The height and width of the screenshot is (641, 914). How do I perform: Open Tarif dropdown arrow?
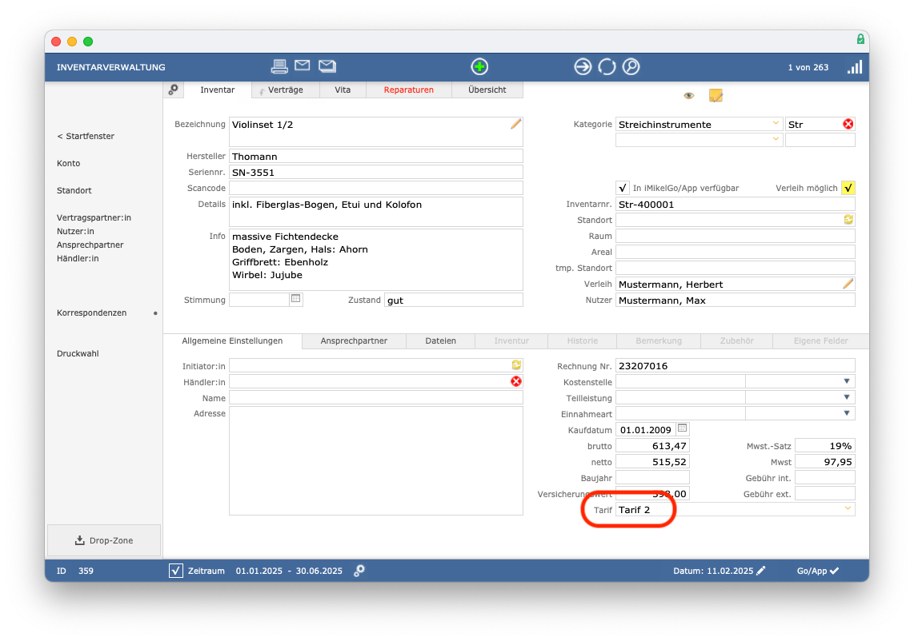coord(848,509)
